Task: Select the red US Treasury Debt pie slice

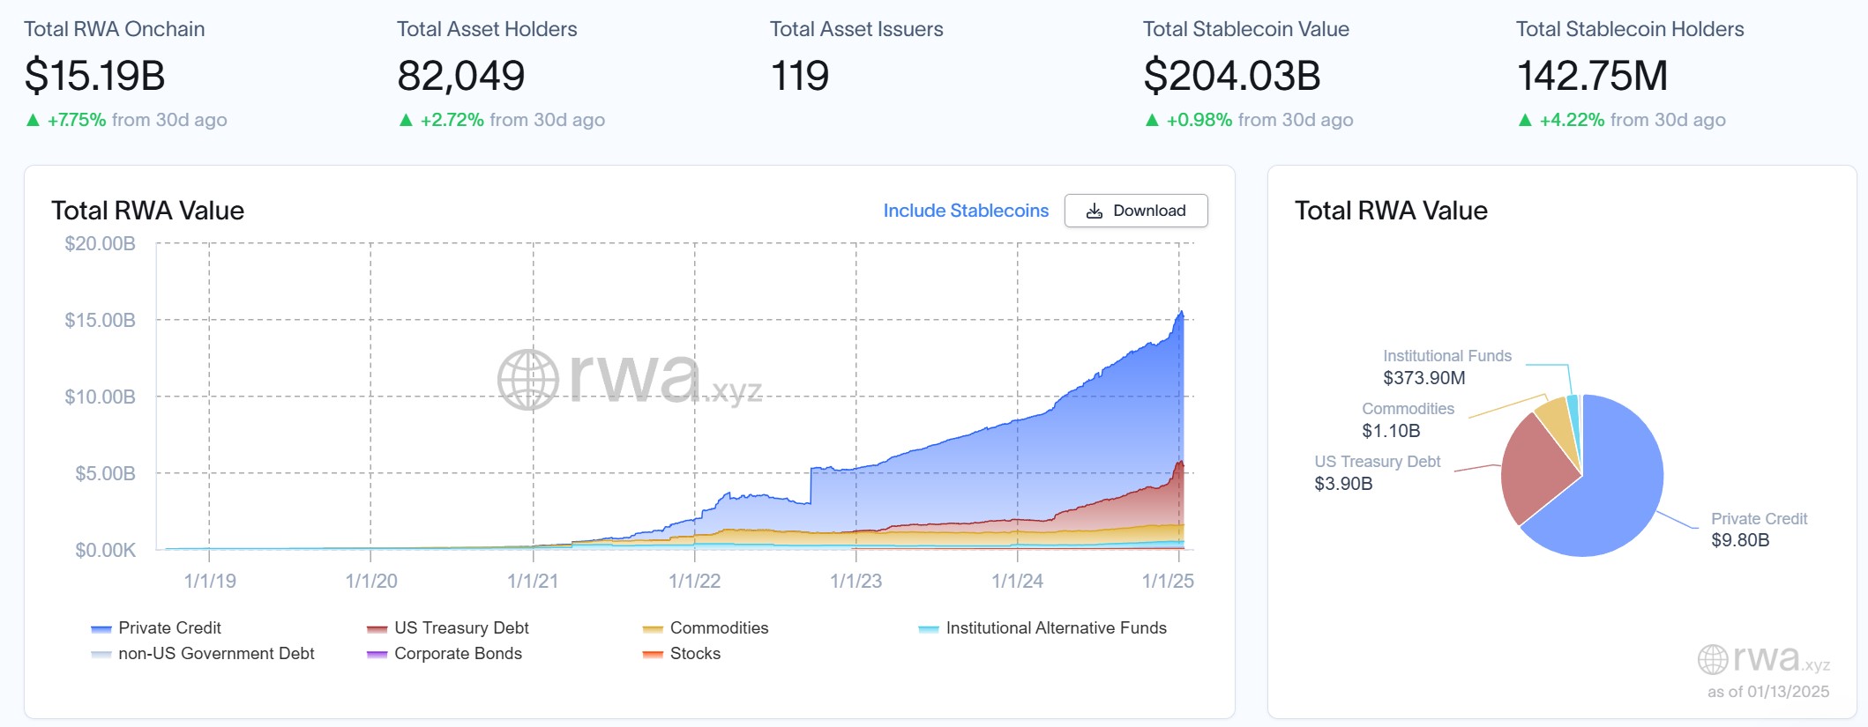Action: click(x=1535, y=467)
